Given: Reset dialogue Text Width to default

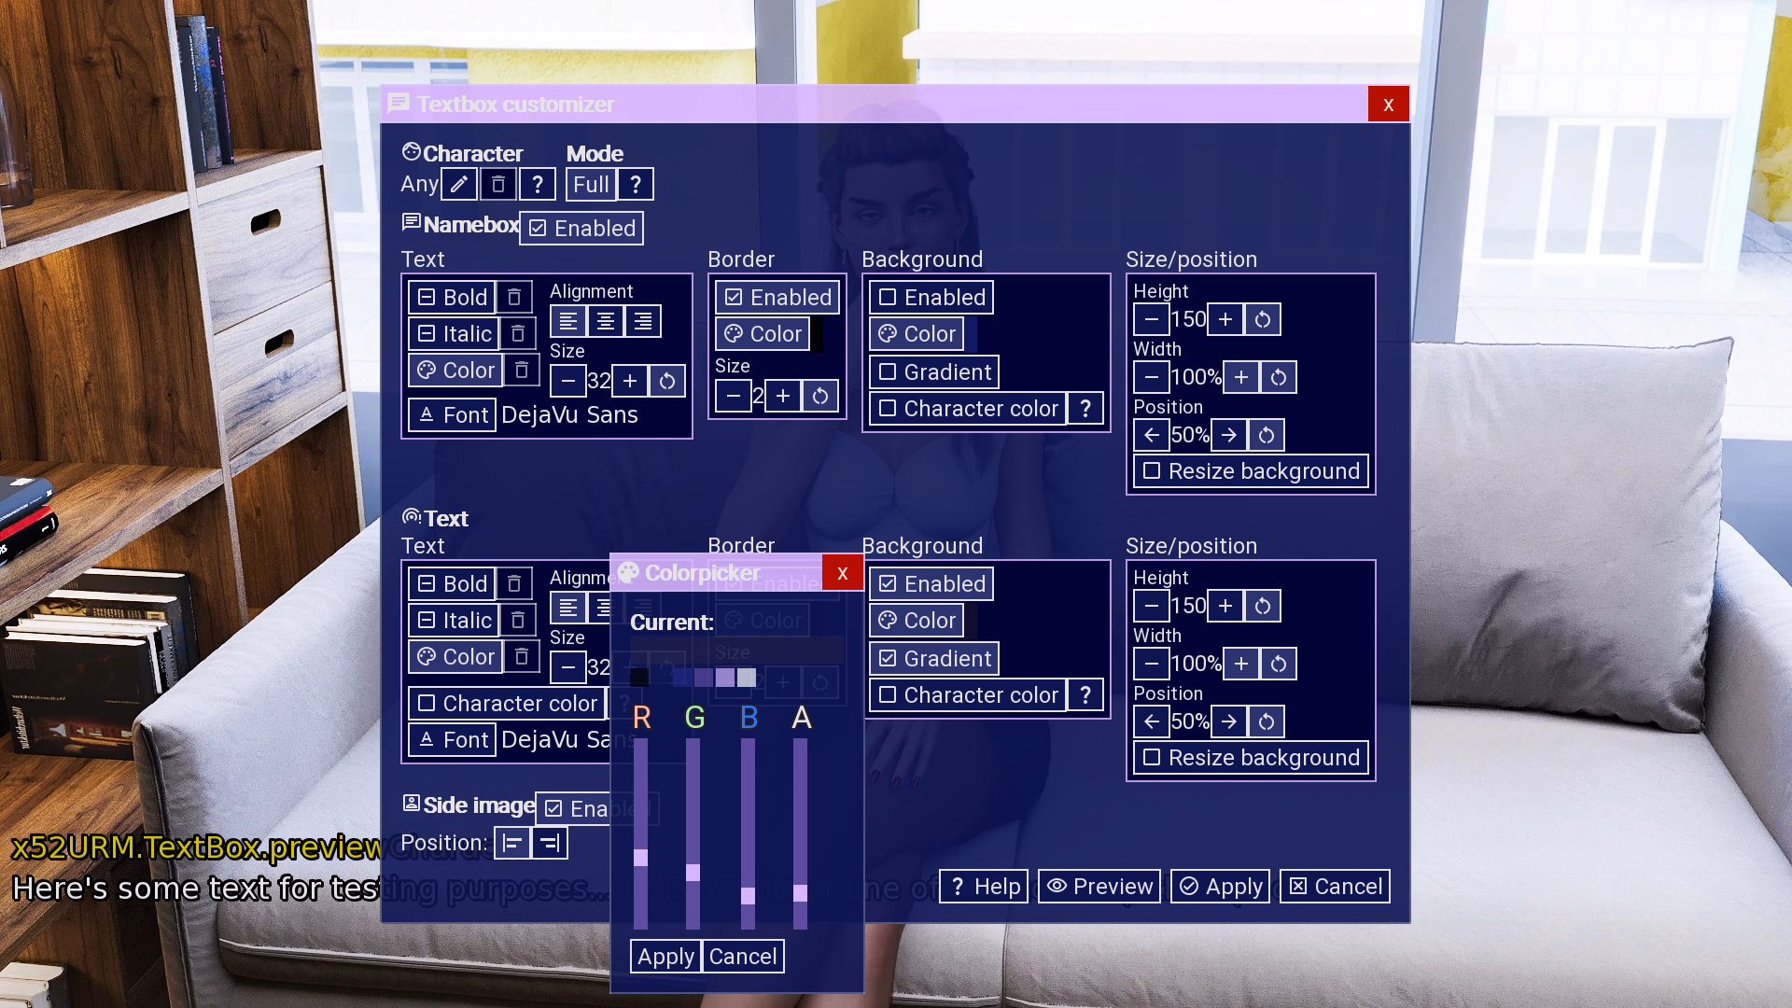Looking at the screenshot, I should 1279,664.
